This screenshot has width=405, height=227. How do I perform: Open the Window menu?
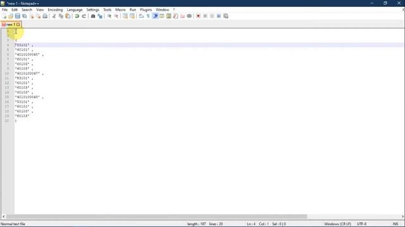point(162,10)
